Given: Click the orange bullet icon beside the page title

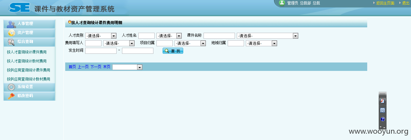Looking at the screenshot, I should point(70,22).
